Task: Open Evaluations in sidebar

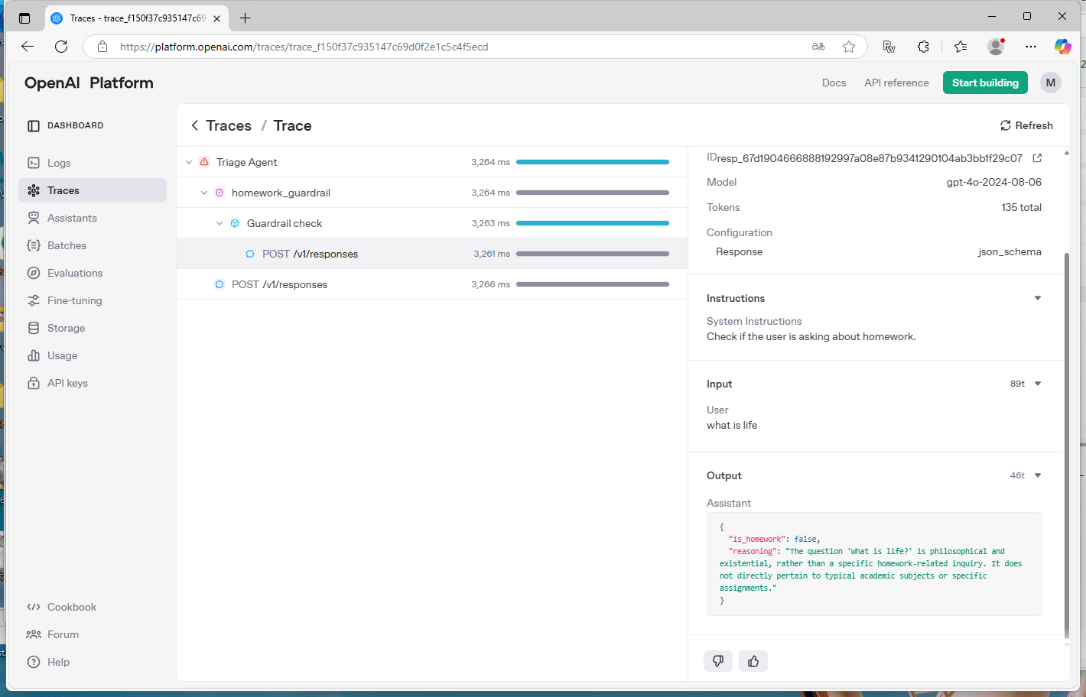Action: (92, 273)
